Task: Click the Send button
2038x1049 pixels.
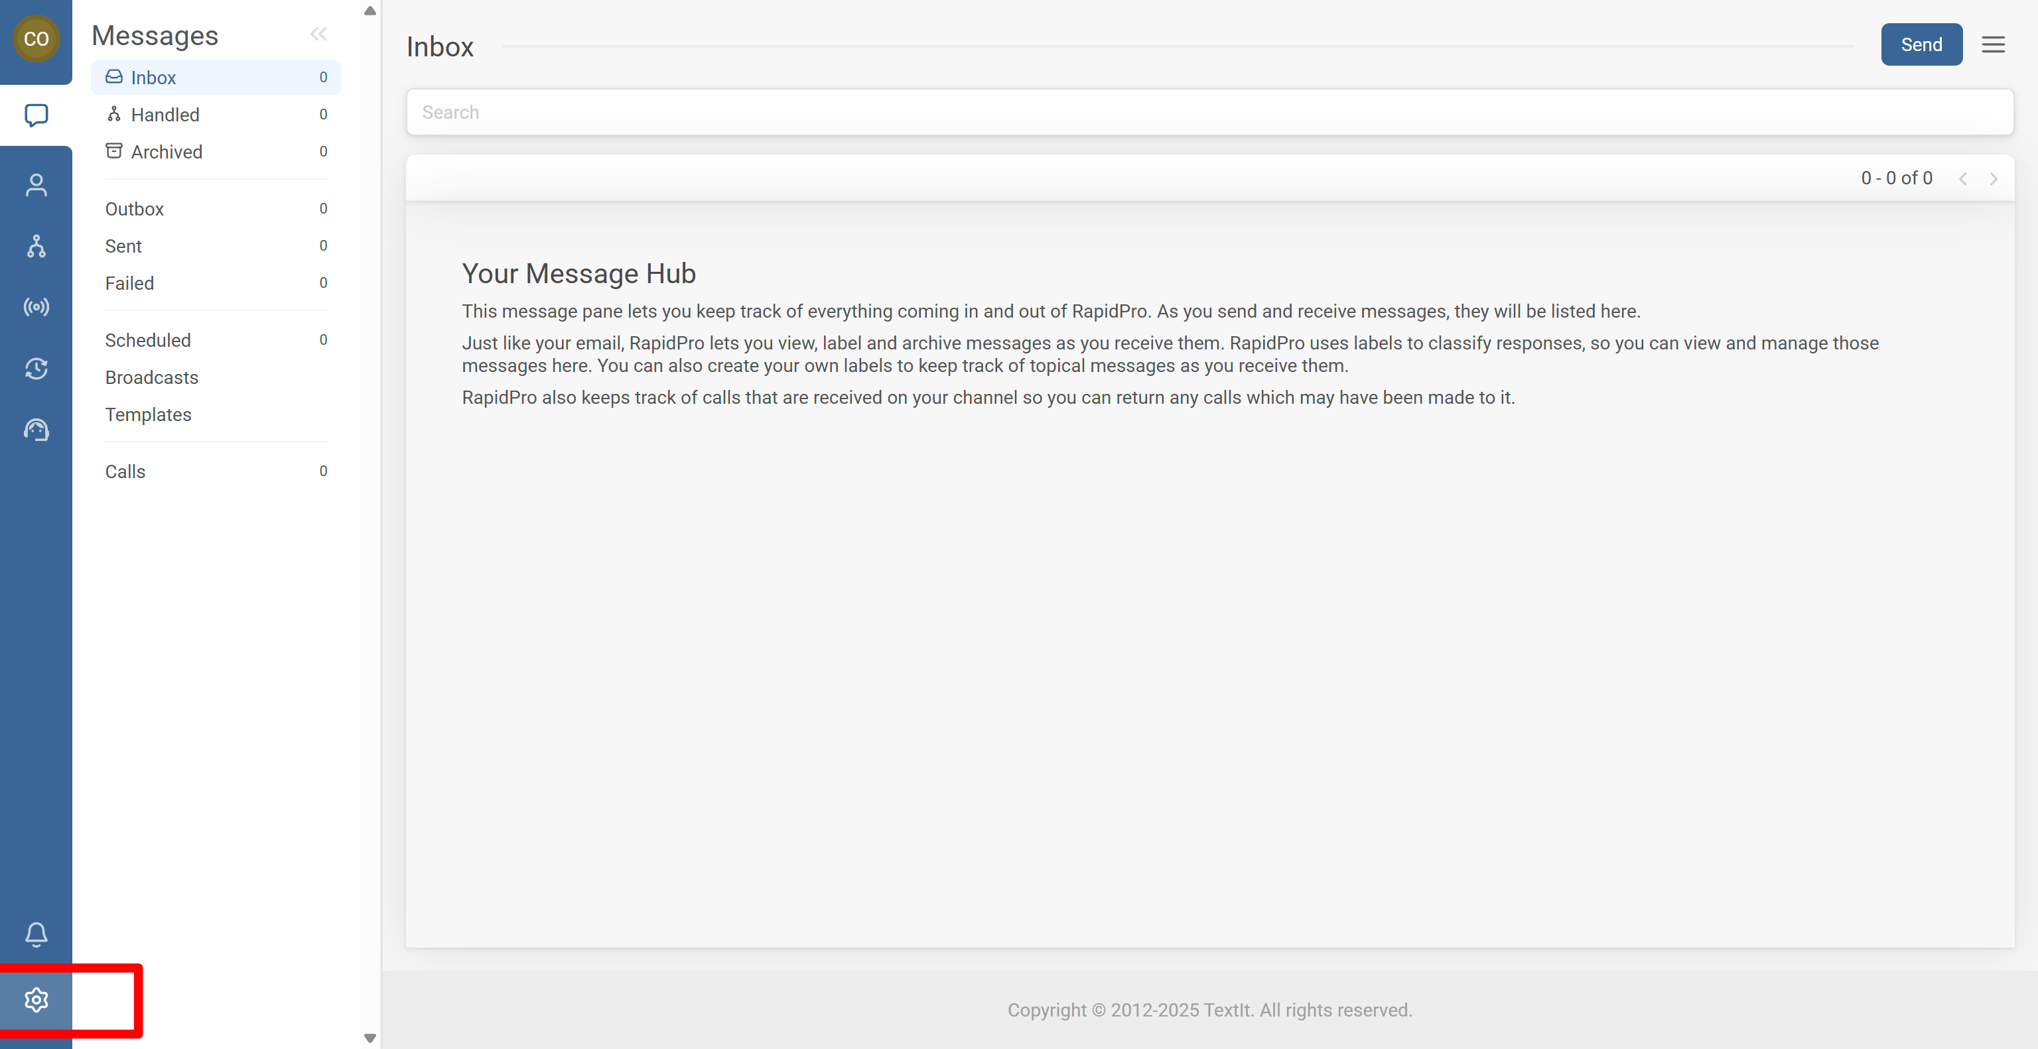Action: (x=1921, y=44)
